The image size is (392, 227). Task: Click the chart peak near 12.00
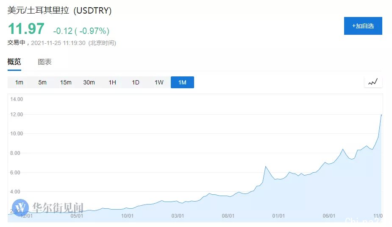pyautogui.click(x=381, y=115)
